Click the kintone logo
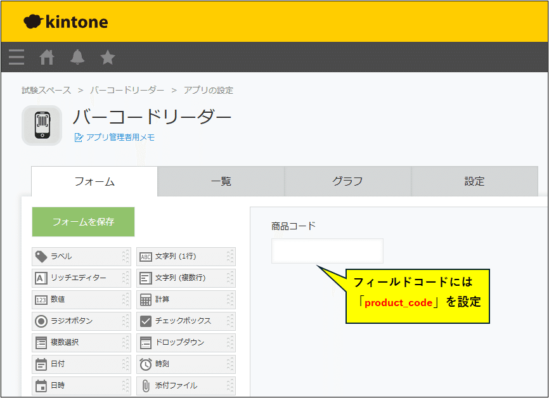549x398 pixels. tap(66, 22)
